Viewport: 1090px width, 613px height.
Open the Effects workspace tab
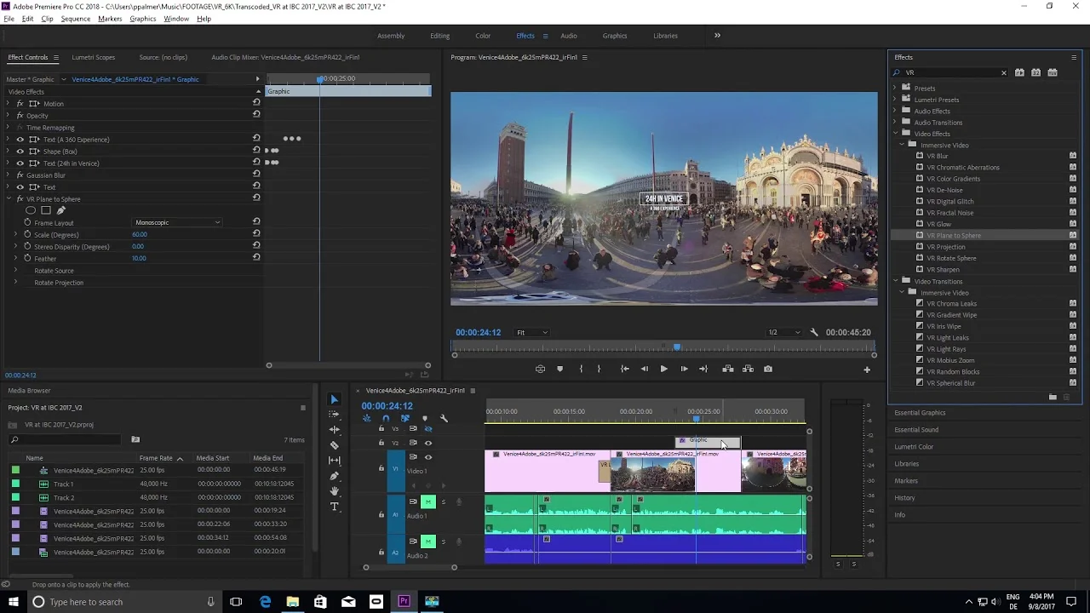pos(525,36)
